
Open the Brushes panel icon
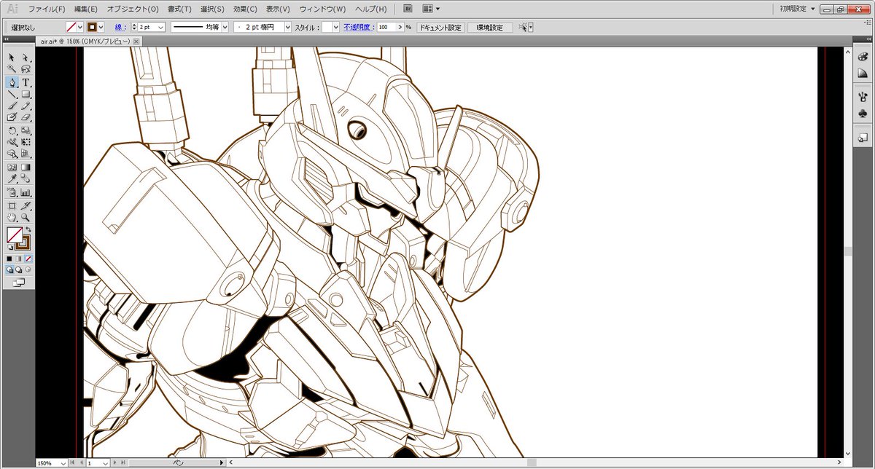click(x=863, y=96)
